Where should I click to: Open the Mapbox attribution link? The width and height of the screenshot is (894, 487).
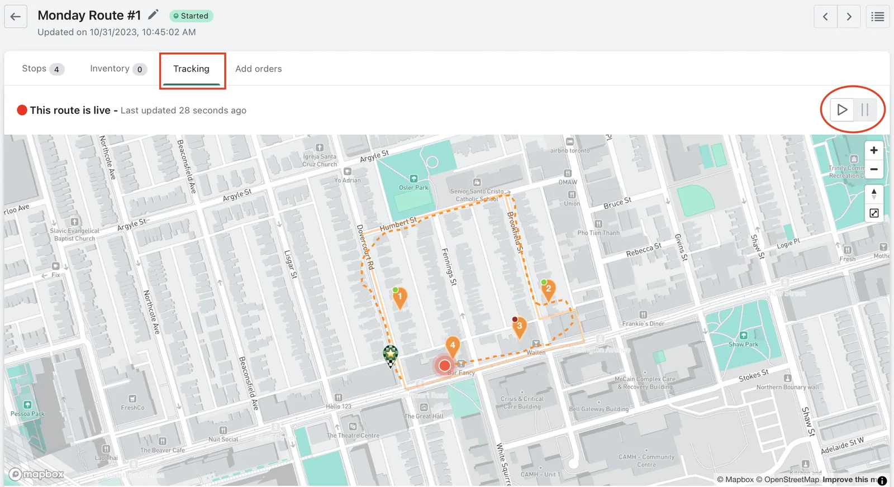click(735, 480)
